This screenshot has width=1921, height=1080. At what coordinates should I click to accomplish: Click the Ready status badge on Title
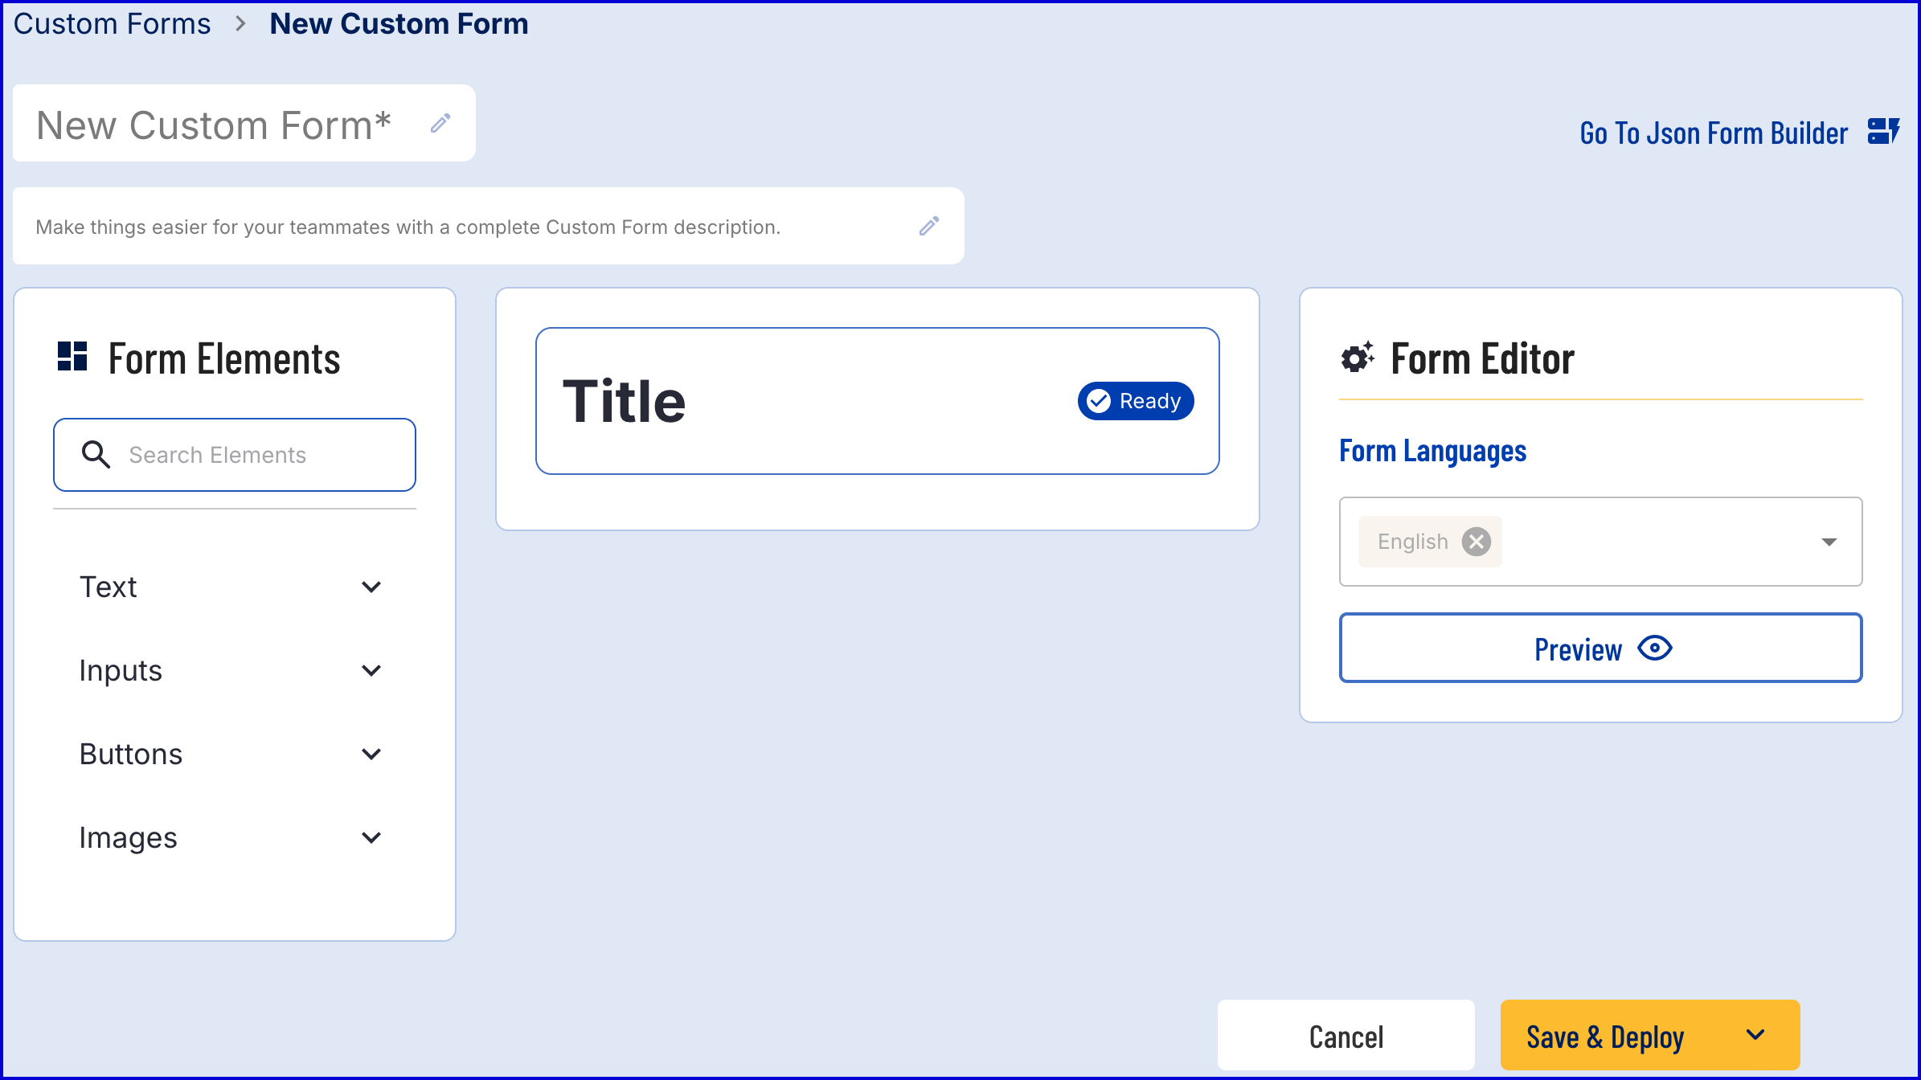click(1135, 400)
